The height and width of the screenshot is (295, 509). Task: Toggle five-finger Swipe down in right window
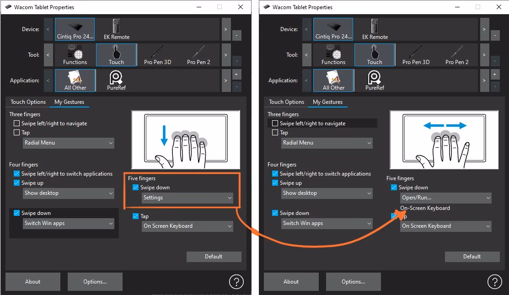click(394, 187)
